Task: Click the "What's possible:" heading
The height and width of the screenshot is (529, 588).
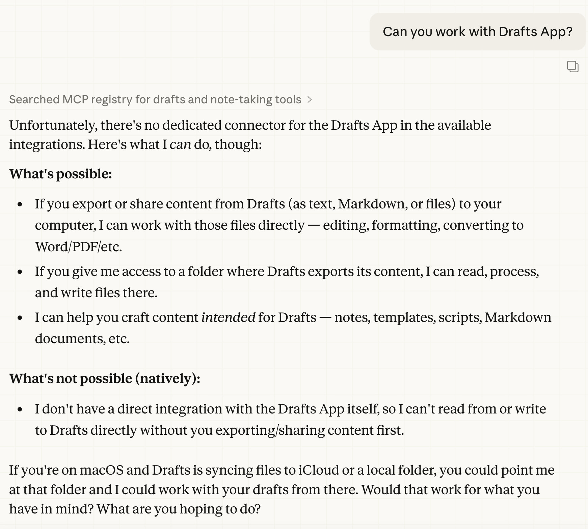Action: (60, 174)
